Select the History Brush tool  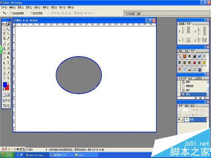point(8,48)
